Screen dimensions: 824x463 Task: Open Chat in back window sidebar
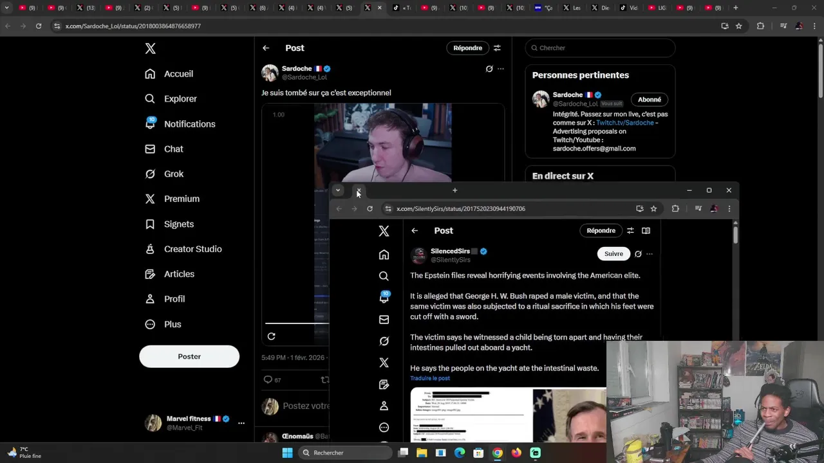pyautogui.click(x=164, y=149)
